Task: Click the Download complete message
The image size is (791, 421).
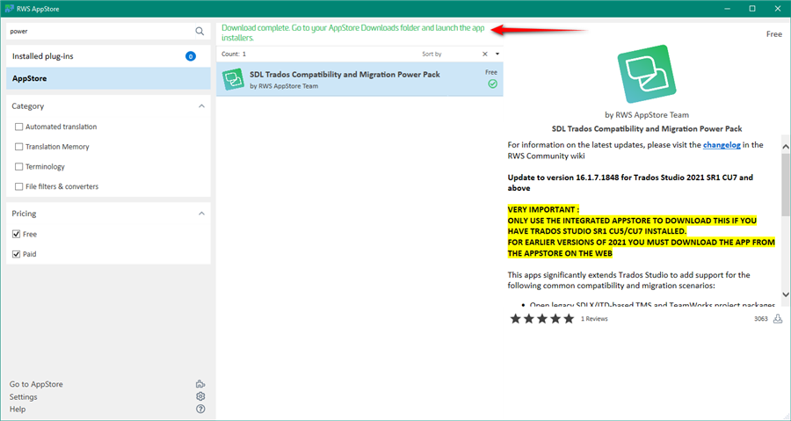Action: (353, 33)
